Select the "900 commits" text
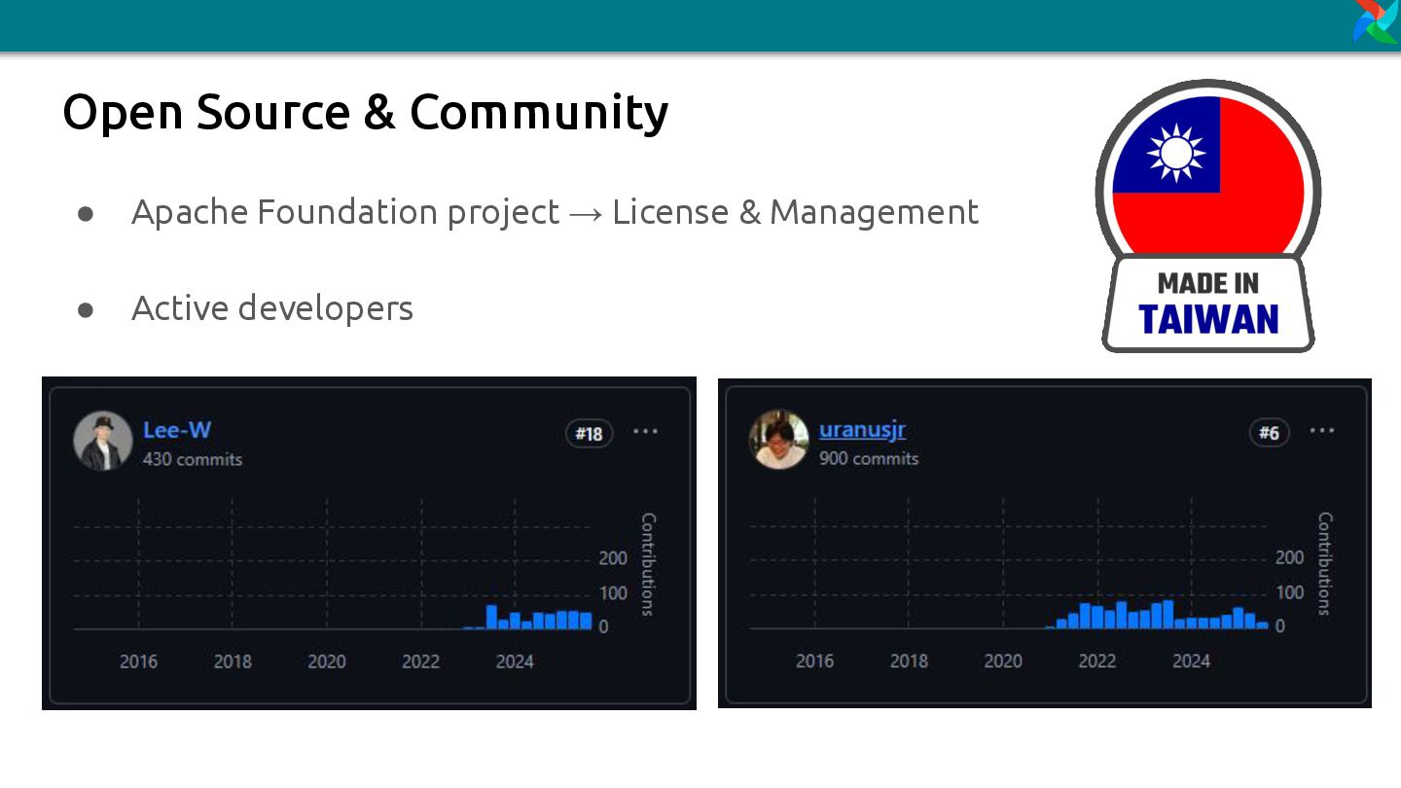 click(x=869, y=458)
